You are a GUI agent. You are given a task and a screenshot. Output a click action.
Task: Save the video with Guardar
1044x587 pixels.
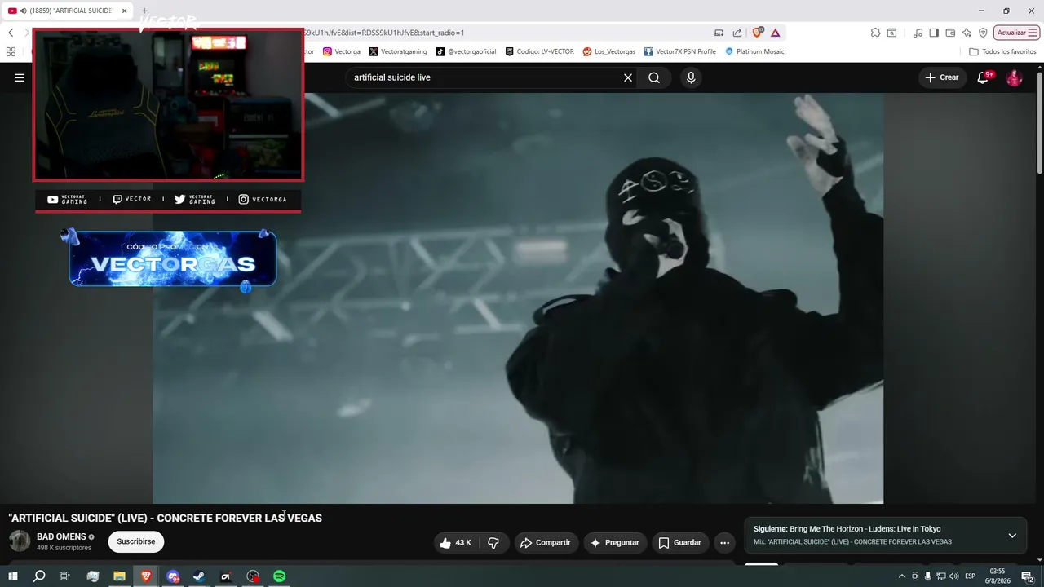point(679,543)
